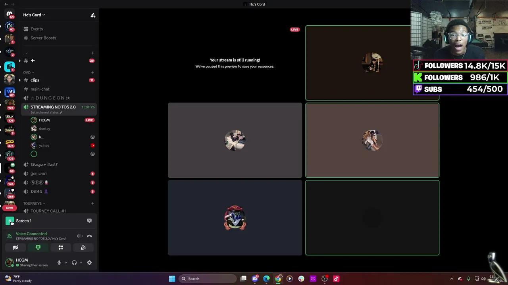Open the airplane emoji channel with 28 badge
Screen dimensions: 508x285
[x=59, y=61]
